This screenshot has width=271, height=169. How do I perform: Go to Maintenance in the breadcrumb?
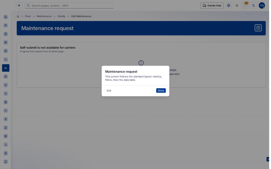pyautogui.click(x=44, y=16)
